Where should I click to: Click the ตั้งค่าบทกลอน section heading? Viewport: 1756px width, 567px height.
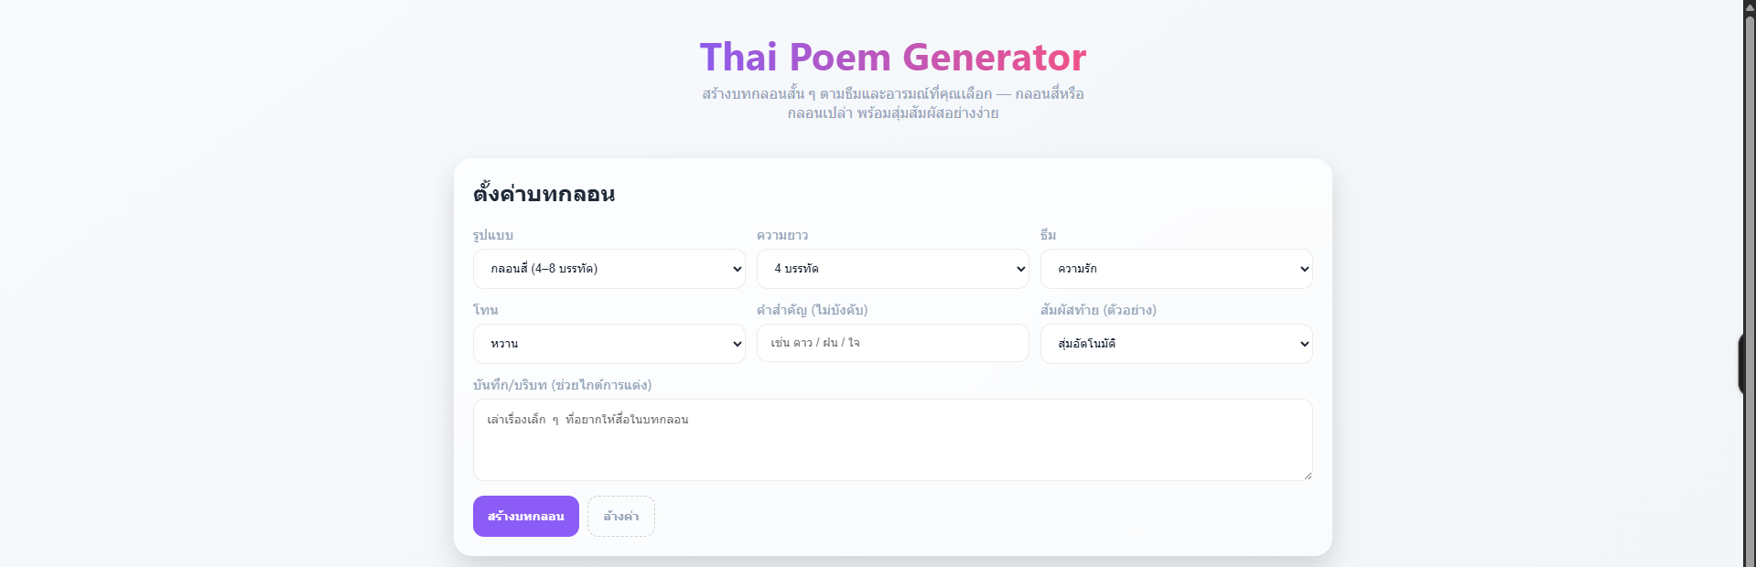coord(544,194)
